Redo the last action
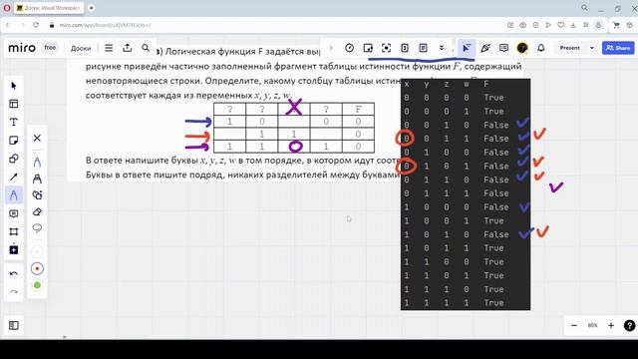Screen dimensions: 638x359 pyautogui.click(x=13, y=292)
